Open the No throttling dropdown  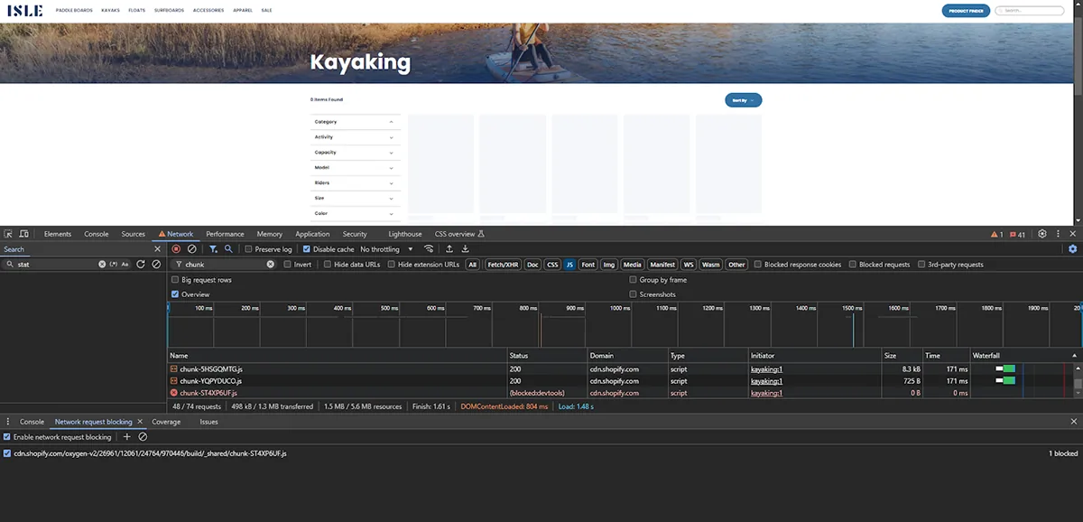click(x=386, y=249)
